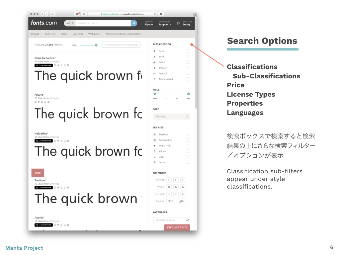This screenshot has height=255, width=340.
Task: Go back with the browser back arrow
Action: pos(42,14)
